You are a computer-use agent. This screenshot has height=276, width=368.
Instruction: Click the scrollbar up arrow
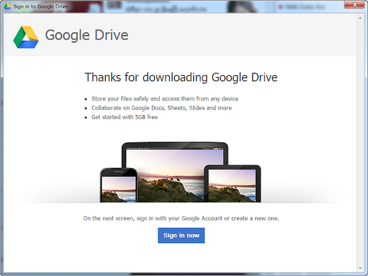[x=360, y=18]
